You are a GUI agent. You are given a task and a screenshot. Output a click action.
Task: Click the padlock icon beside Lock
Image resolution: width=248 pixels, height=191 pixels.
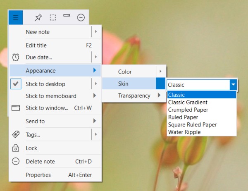coord(16,148)
